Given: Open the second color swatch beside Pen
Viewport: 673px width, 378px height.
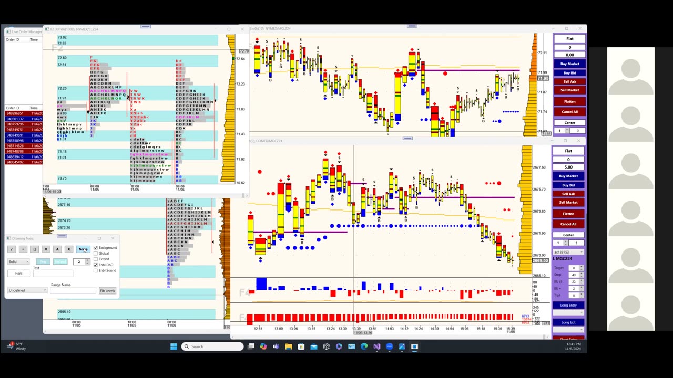Looking at the screenshot, I should point(60,261).
